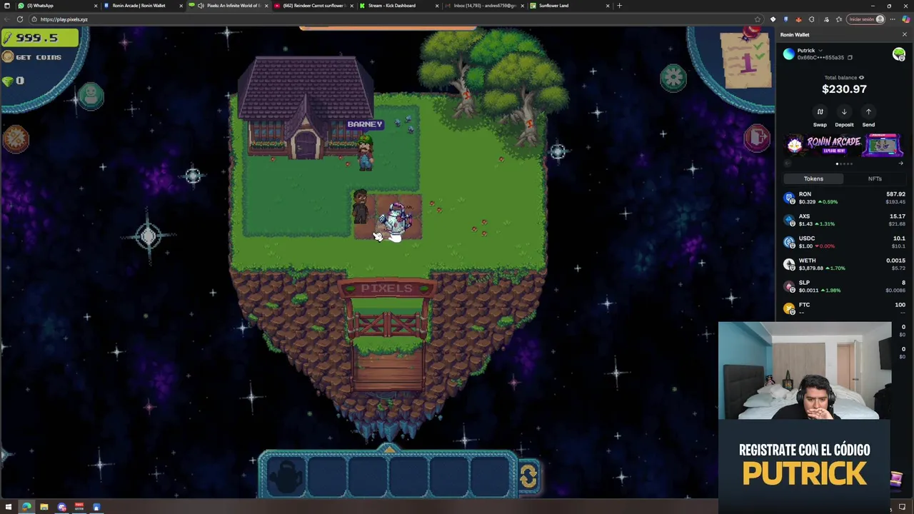Open File Explorer from the taskbar
914x514 pixels.
point(44,508)
